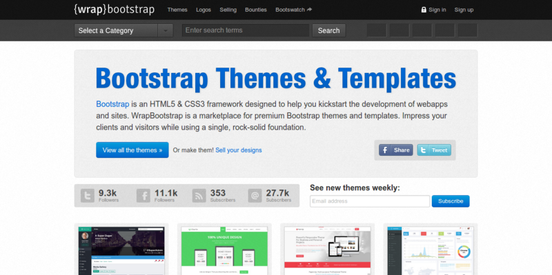This screenshot has width=552, height=275.
Task: Expand the category dropdown arrow
Action: (x=166, y=30)
